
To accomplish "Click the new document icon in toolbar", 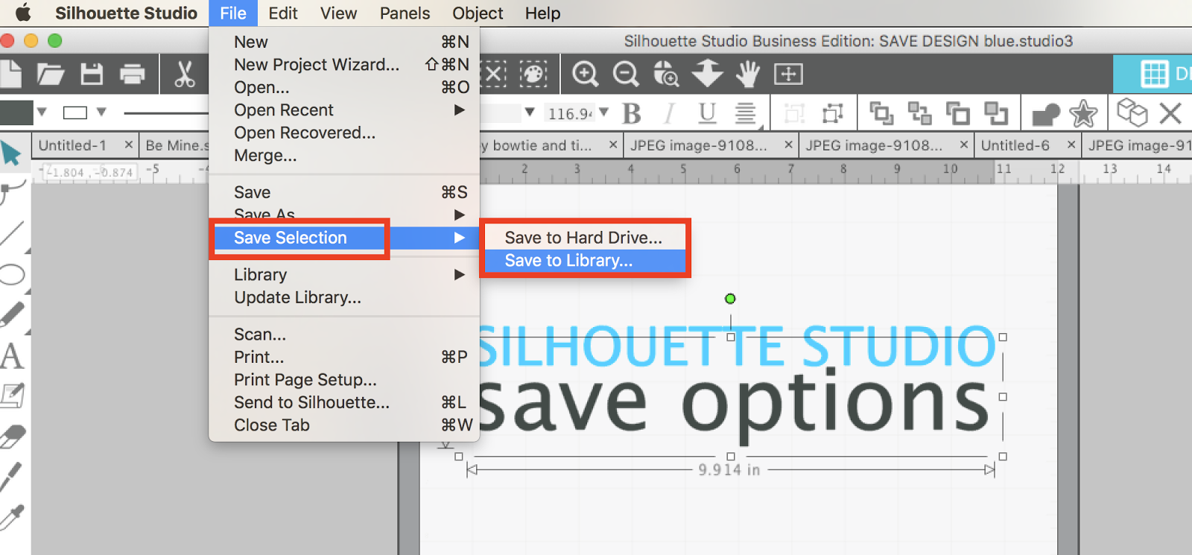I will tap(10, 74).
